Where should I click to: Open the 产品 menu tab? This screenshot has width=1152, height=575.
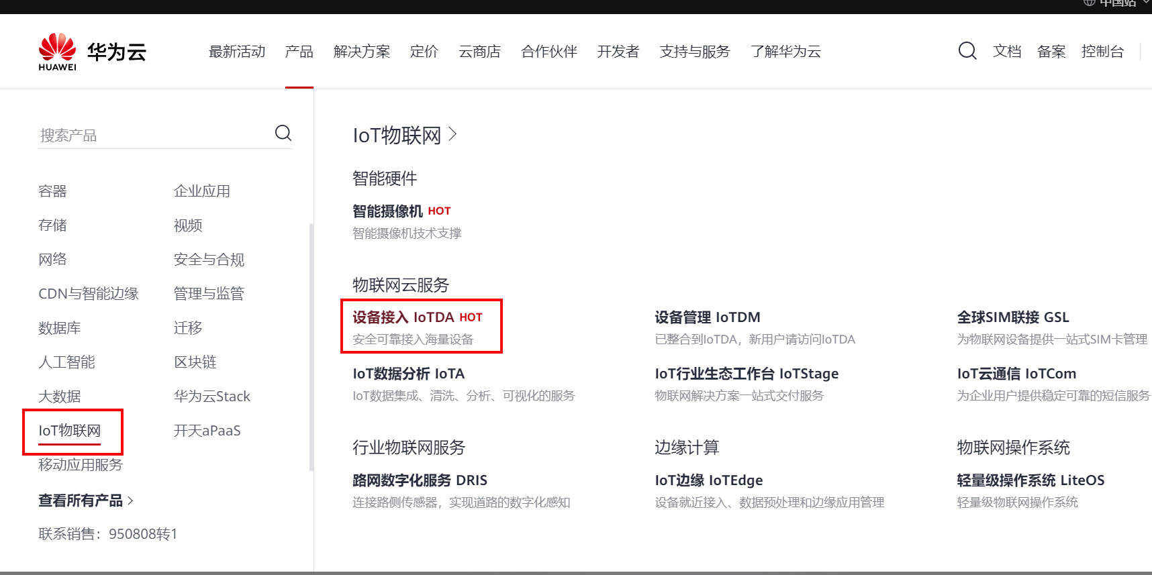pyautogui.click(x=299, y=52)
